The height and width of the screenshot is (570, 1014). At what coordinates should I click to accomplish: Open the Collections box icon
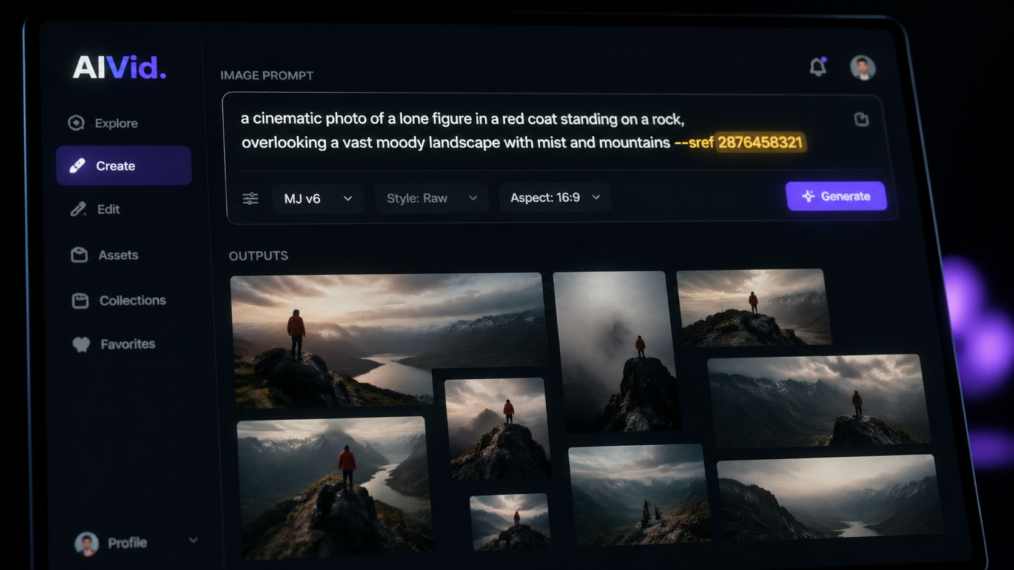(80, 300)
